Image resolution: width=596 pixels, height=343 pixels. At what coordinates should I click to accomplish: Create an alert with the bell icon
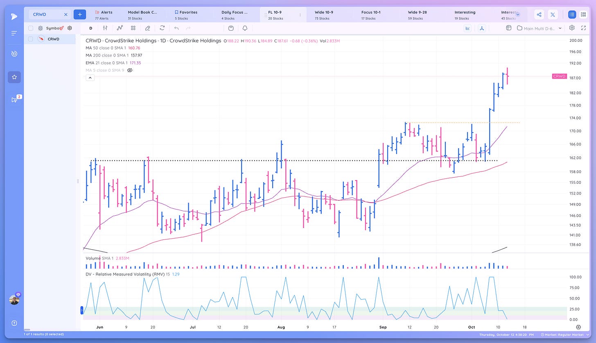tap(245, 28)
